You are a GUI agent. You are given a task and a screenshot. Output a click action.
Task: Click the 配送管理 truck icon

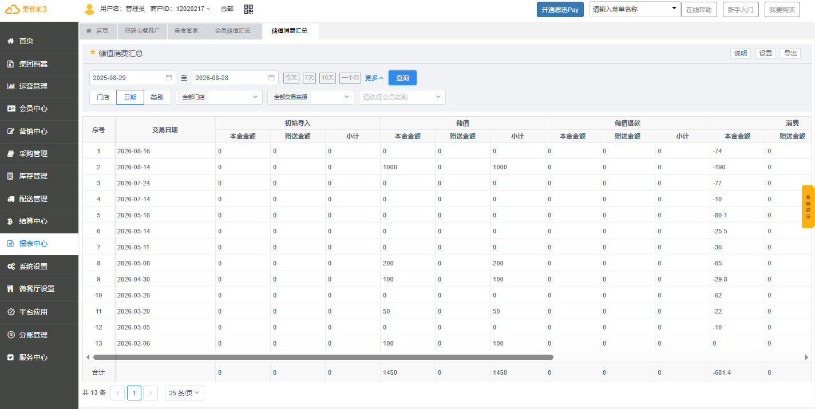click(x=10, y=199)
